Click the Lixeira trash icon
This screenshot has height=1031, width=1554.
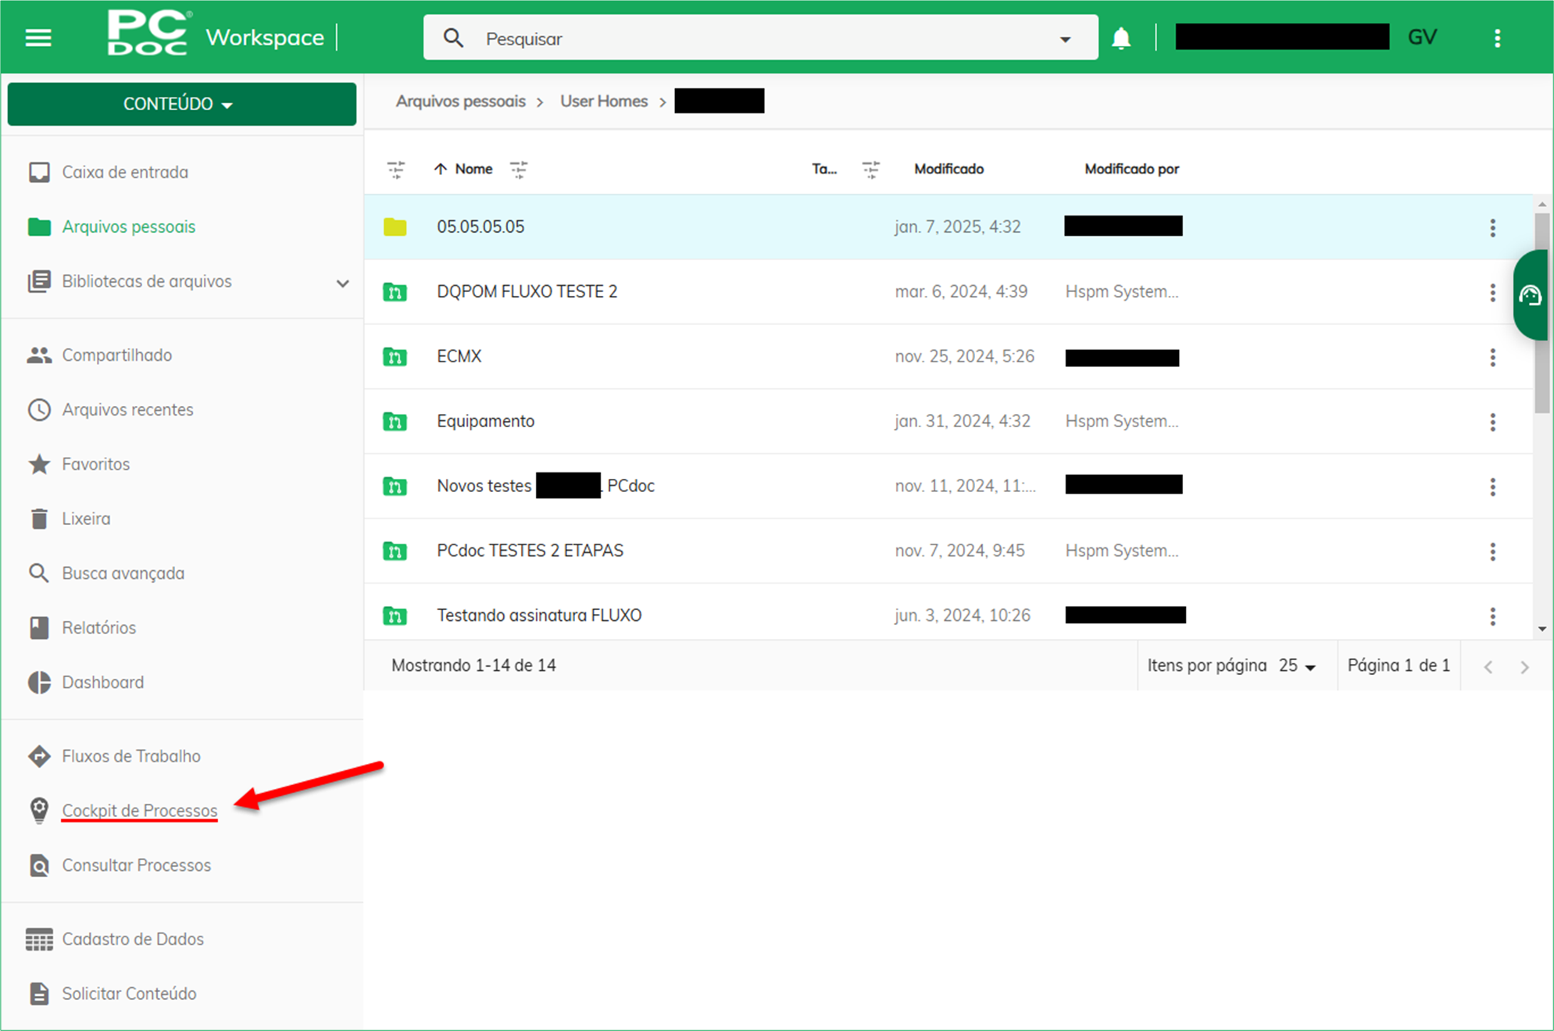point(39,519)
